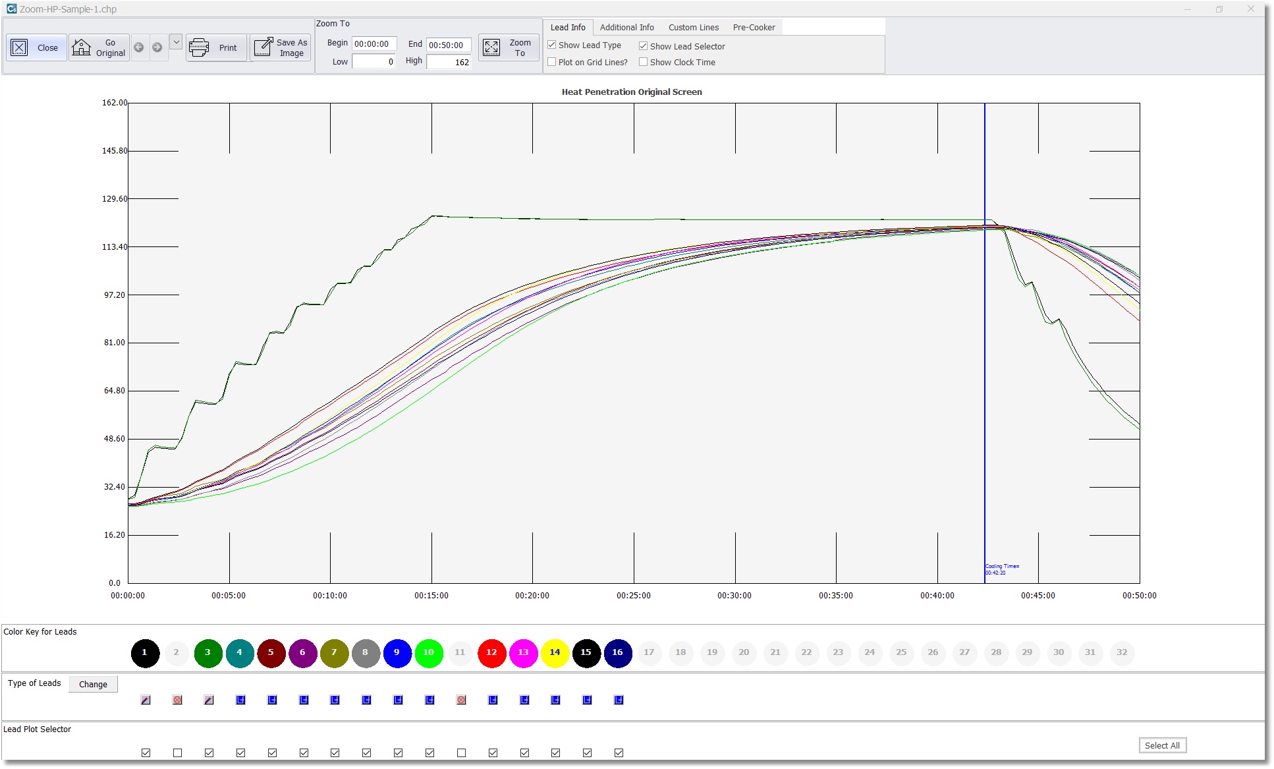
Task: Uncheck Show Lead Selector checkbox
Action: click(644, 46)
